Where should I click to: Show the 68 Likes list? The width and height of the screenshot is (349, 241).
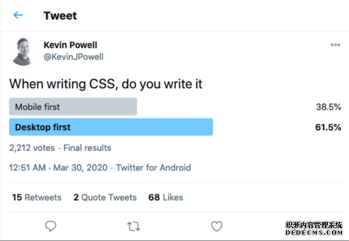[166, 197]
